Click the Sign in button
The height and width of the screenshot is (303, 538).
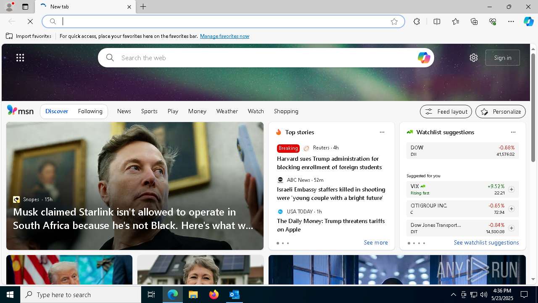click(x=503, y=58)
